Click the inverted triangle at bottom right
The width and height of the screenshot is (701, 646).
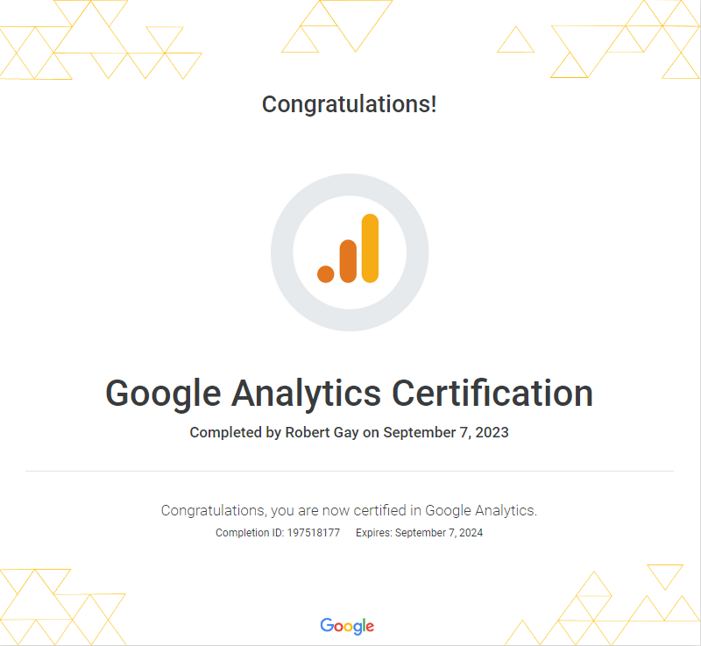pos(665,577)
